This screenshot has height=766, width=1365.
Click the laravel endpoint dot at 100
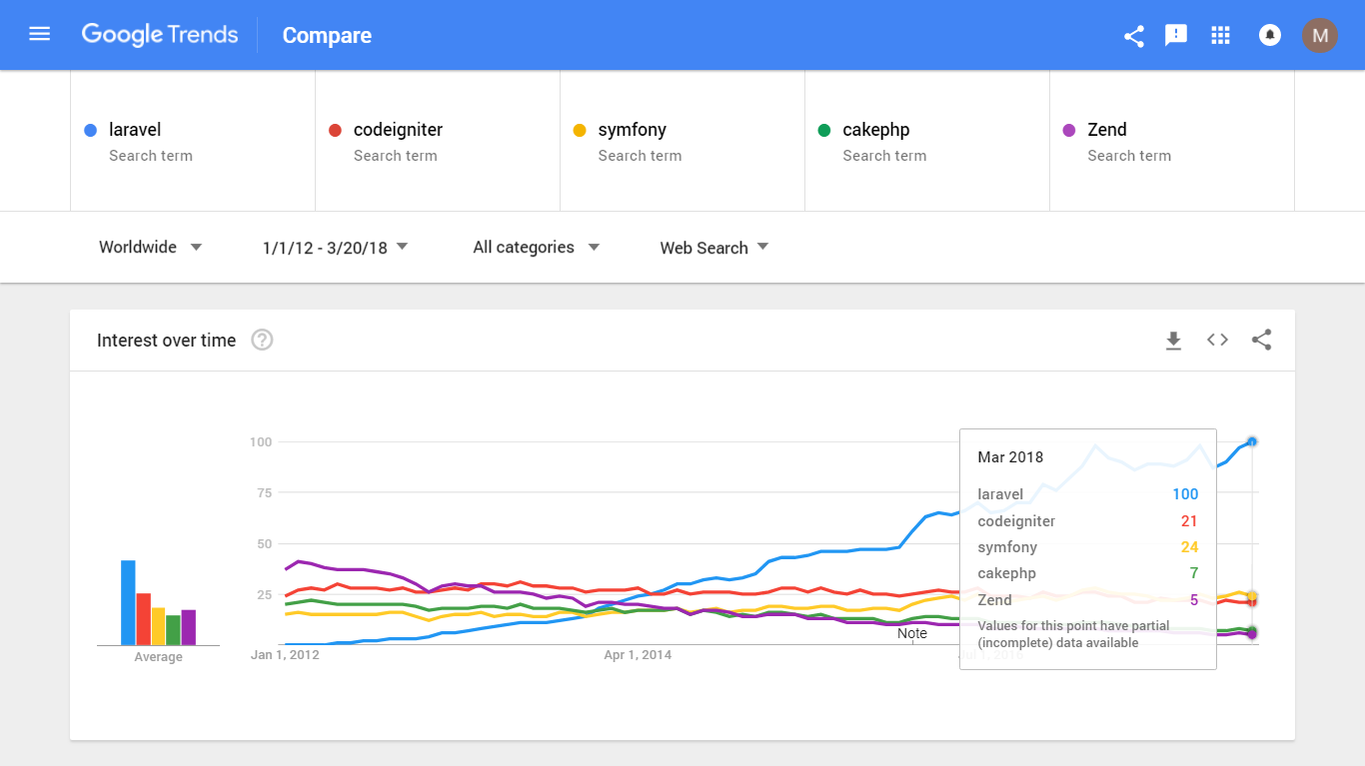(x=1252, y=441)
